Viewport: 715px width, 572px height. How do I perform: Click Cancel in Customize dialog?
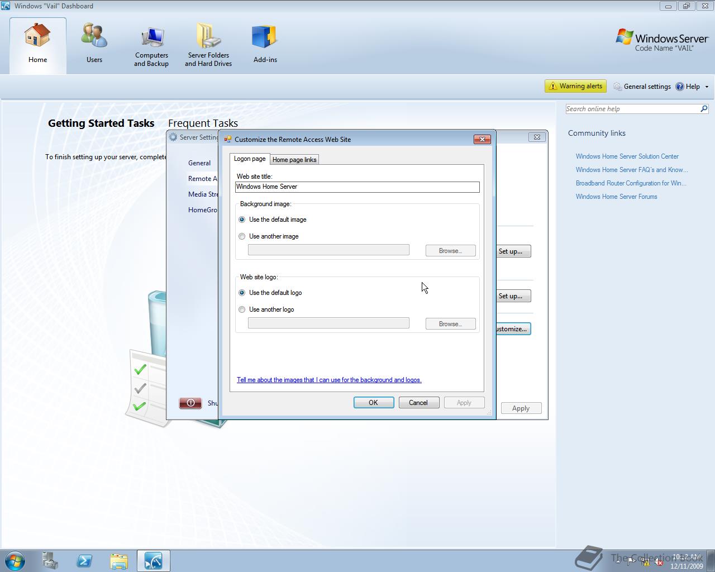click(418, 403)
